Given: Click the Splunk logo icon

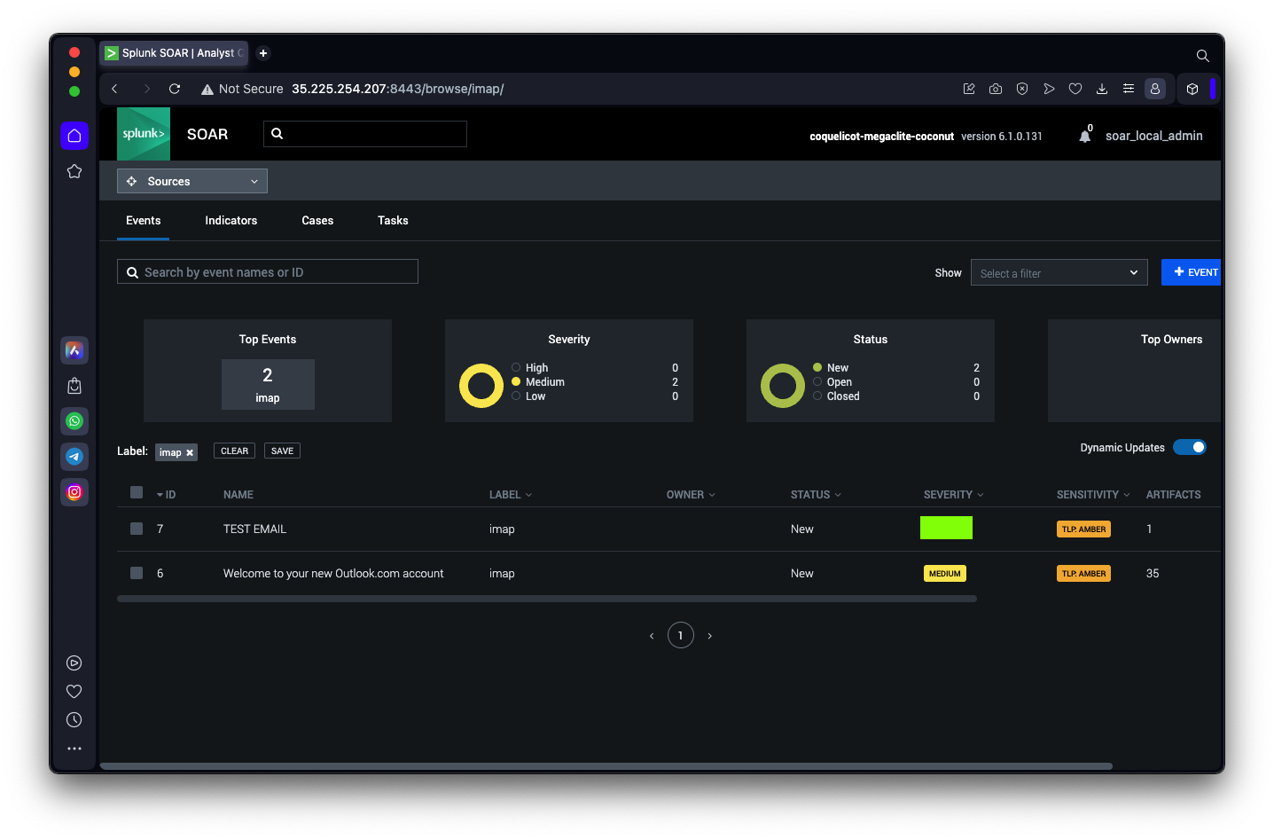Looking at the screenshot, I should coord(144,134).
